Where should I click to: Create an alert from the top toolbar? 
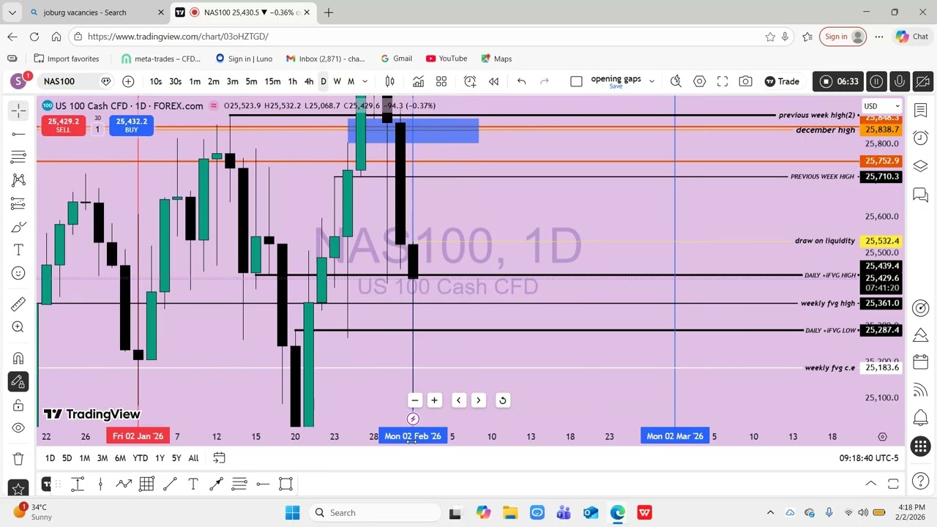tap(470, 81)
